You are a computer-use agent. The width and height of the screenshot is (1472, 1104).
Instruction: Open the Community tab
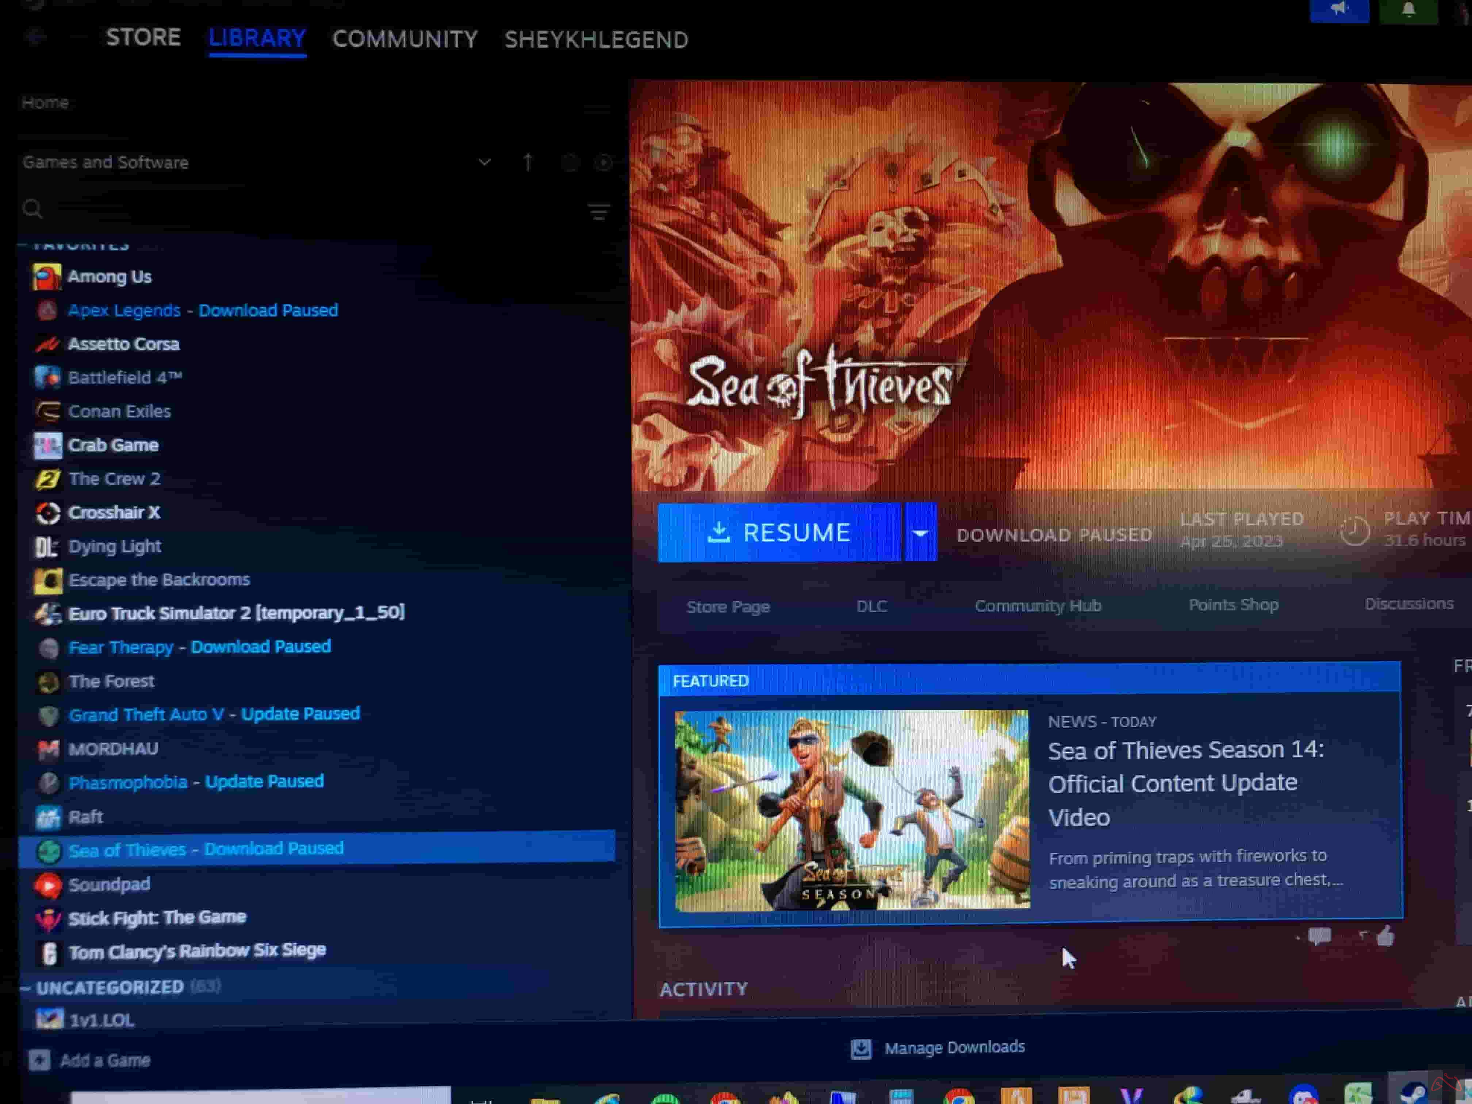coord(405,39)
